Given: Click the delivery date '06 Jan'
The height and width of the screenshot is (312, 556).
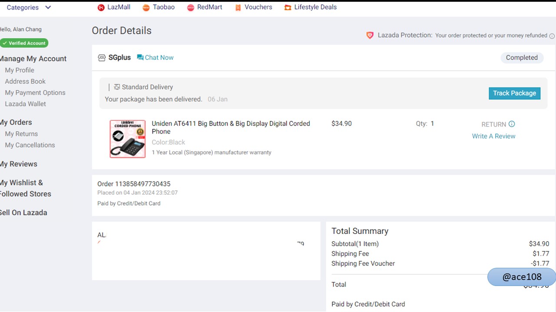Looking at the screenshot, I should pyautogui.click(x=218, y=99).
